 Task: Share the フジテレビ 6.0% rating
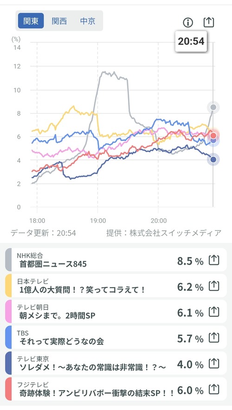214,390
